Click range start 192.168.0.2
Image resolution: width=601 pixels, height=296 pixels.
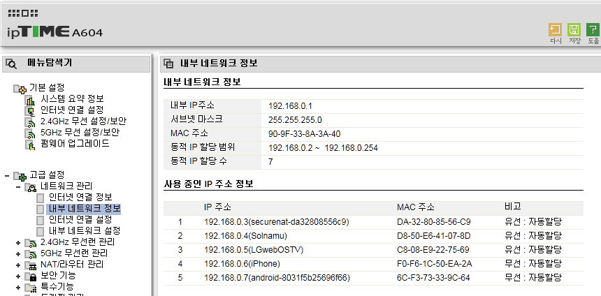click(x=291, y=148)
